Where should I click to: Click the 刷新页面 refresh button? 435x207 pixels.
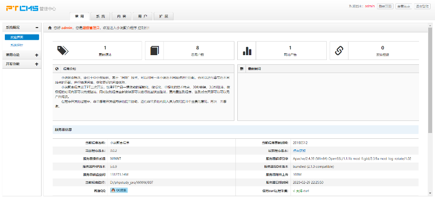[x=385, y=6]
